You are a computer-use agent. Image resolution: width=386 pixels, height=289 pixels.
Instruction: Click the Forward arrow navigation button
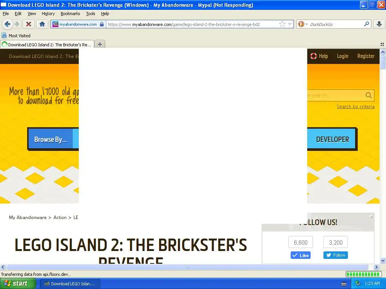(x=17, y=24)
